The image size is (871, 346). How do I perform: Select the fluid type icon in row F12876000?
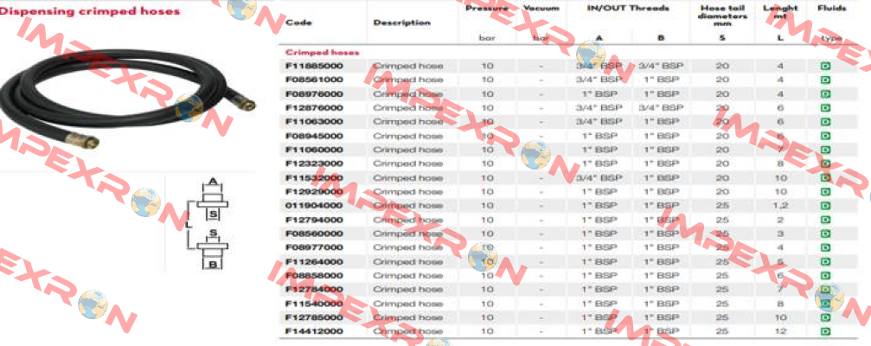coord(825,108)
